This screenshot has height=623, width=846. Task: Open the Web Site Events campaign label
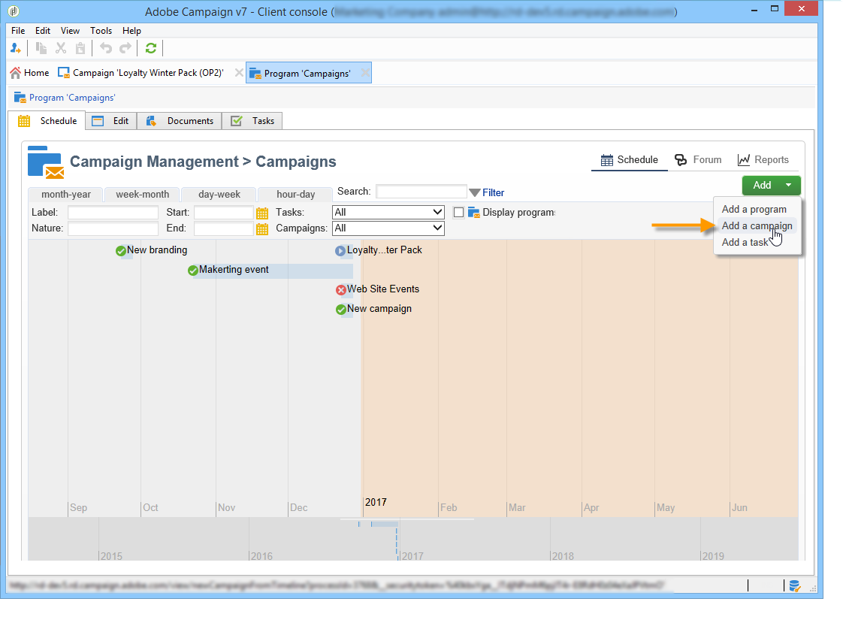click(383, 289)
